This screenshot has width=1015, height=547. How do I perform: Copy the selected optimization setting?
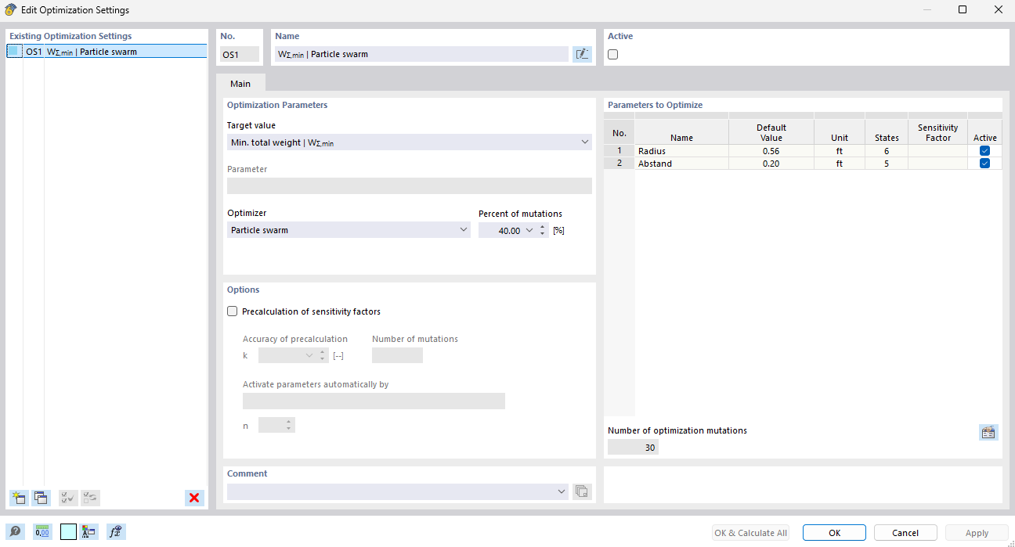point(41,498)
